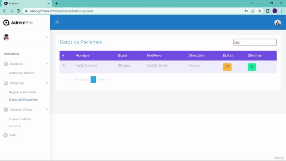Image resolution: width=286 pixels, height=161 pixels.
Task: Open Registrar Paciente page
Action: (22, 92)
